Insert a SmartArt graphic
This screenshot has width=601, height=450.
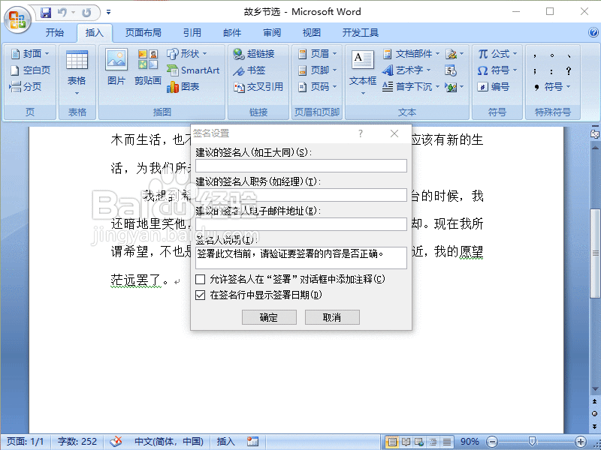point(194,69)
